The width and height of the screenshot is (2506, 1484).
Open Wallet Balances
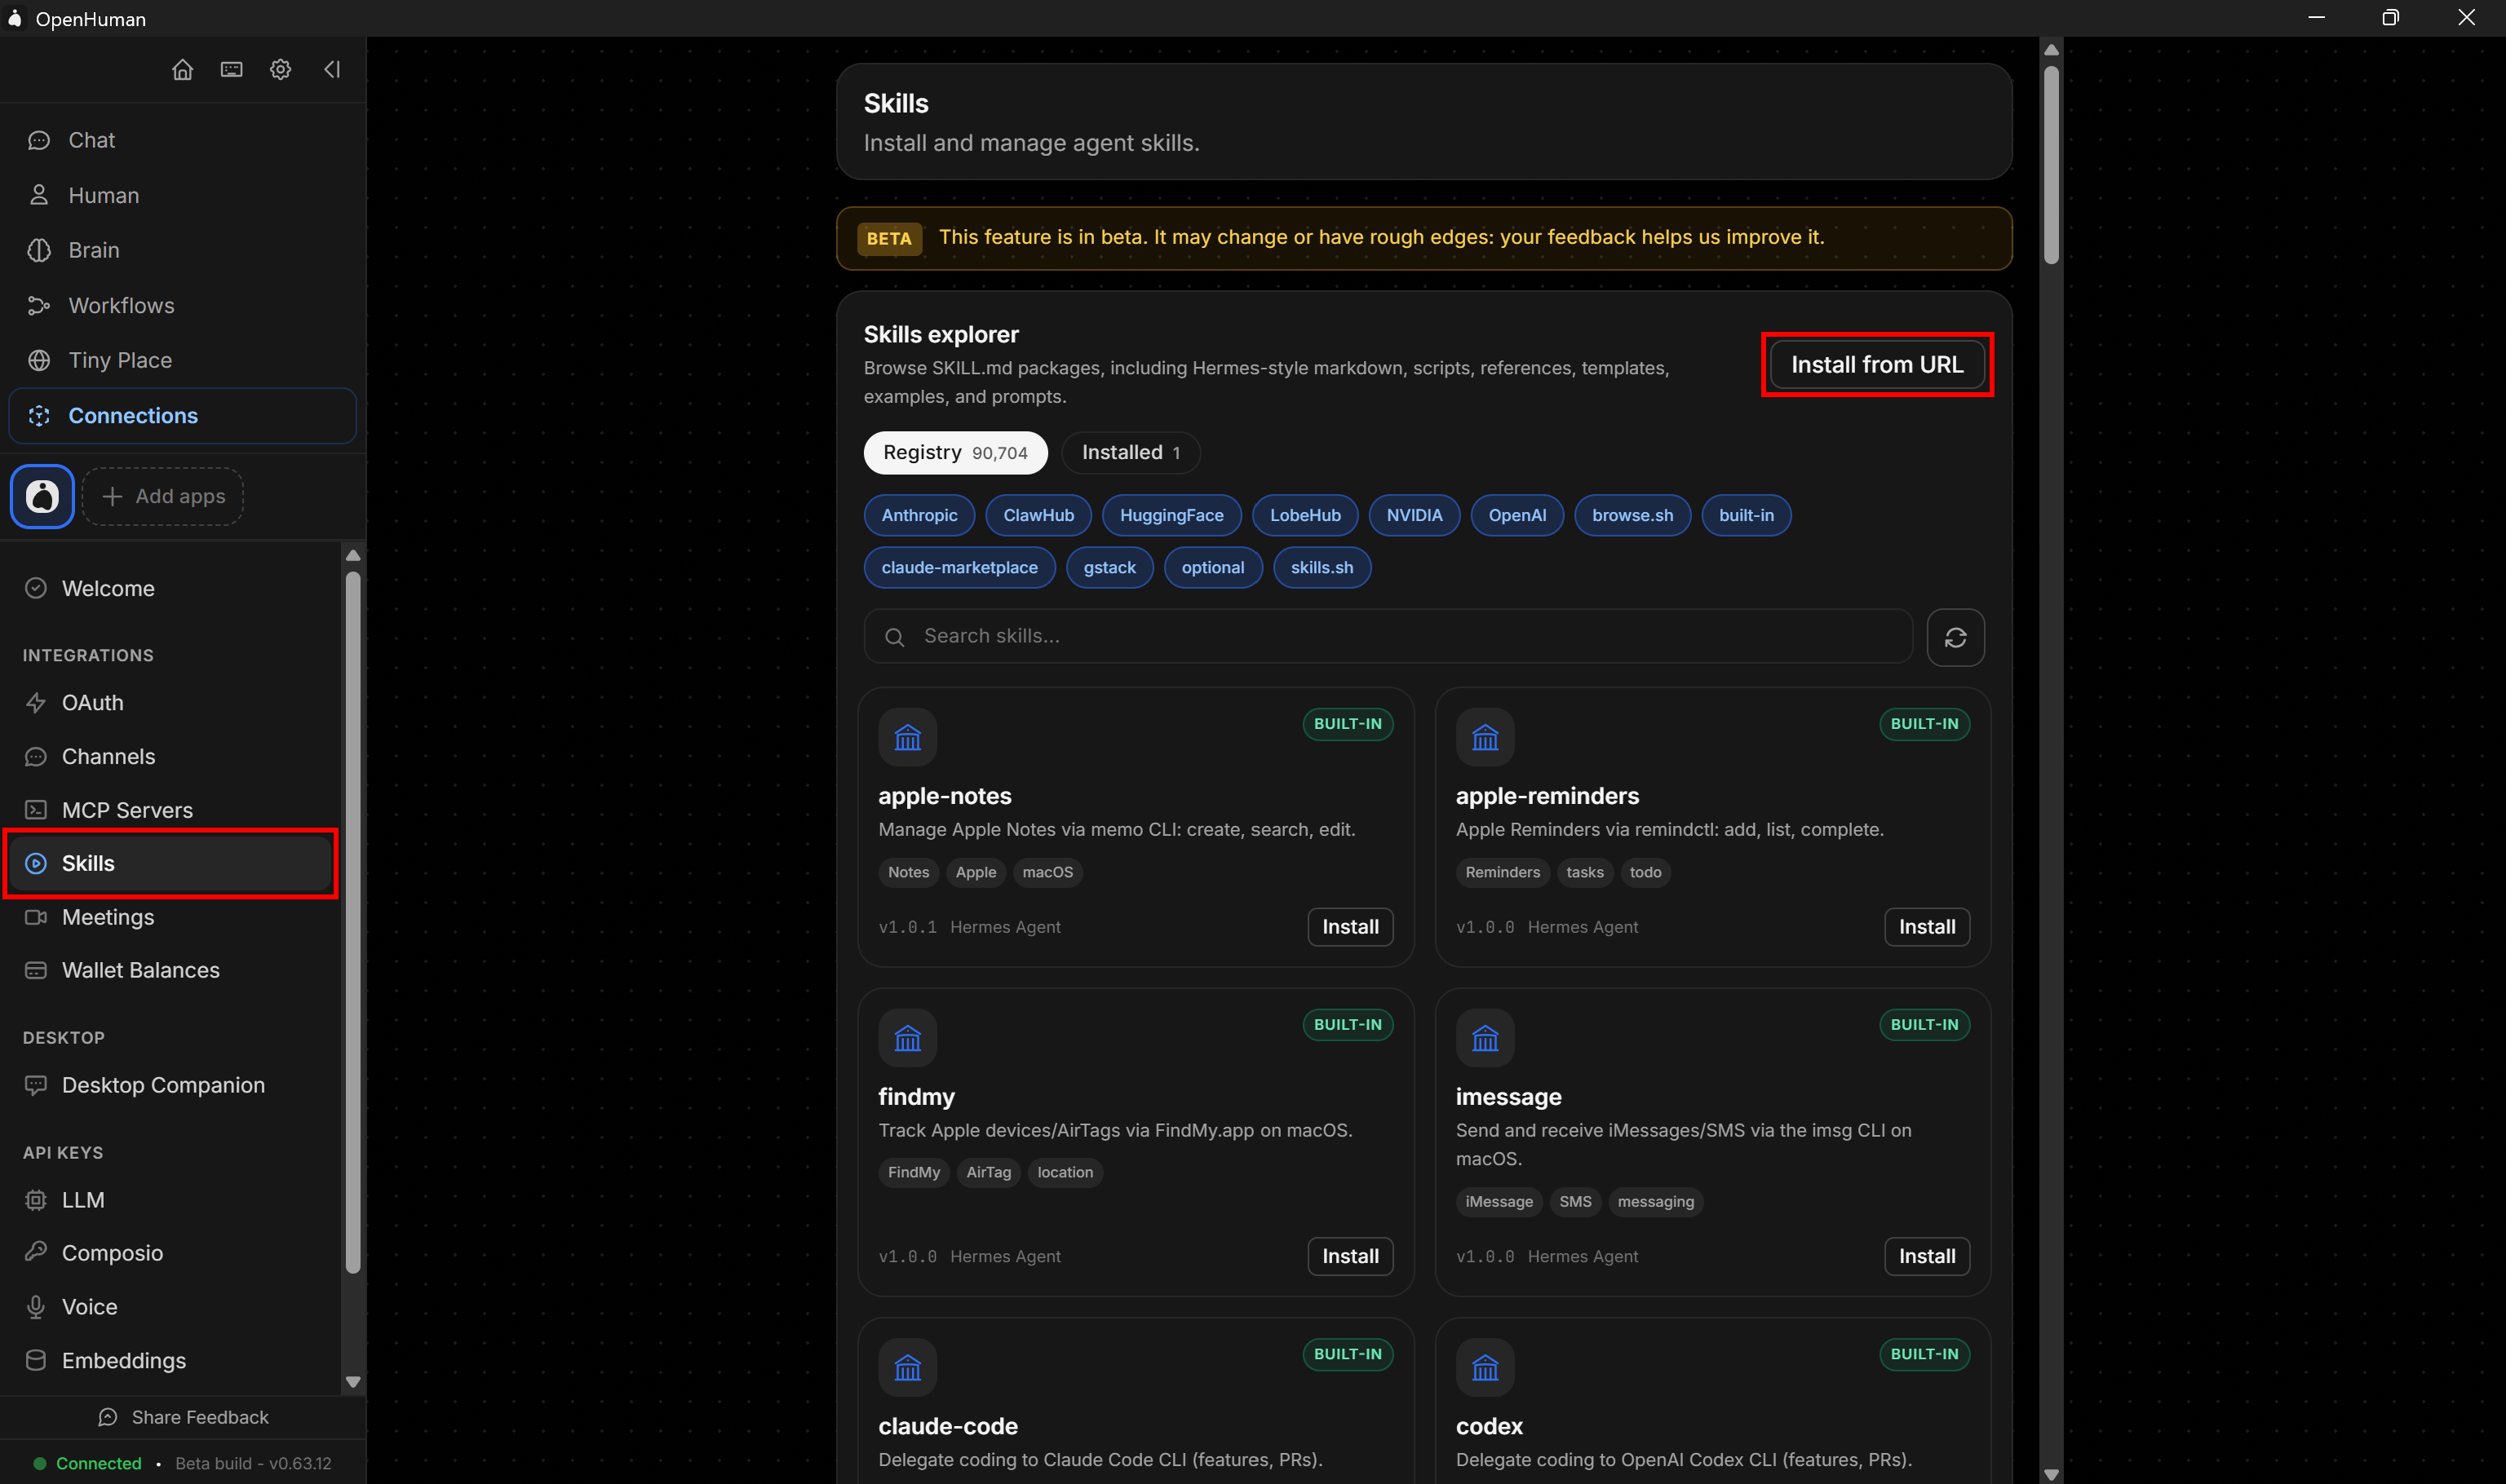[171, 970]
